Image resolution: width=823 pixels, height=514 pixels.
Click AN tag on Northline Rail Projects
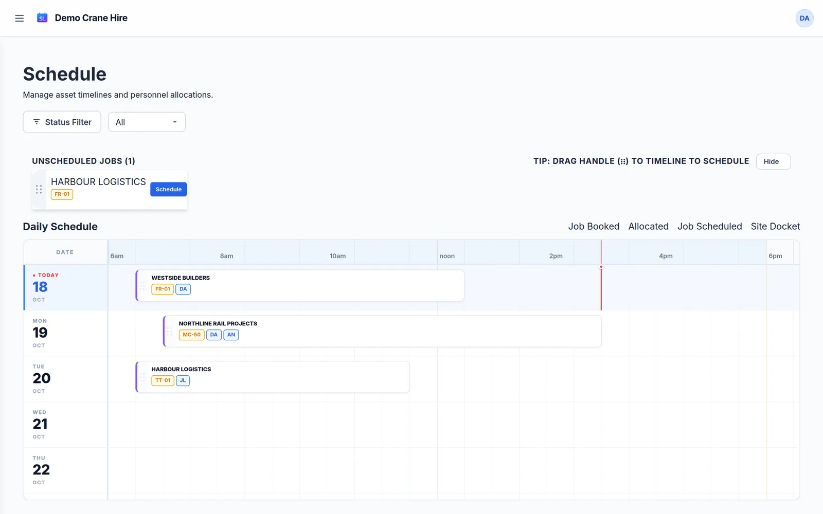(231, 335)
